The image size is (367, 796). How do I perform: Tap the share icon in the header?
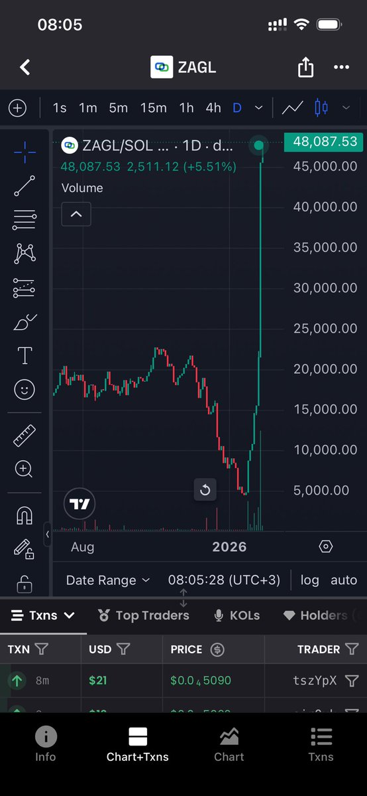tap(305, 67)
